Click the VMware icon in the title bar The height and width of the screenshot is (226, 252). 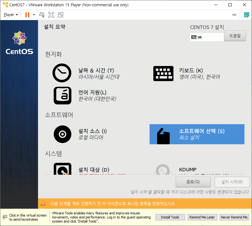pyautogui.click(x=5, y=5)
